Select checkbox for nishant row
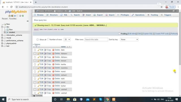The width and height of the screenshot is (181, 102). [35, 75]
